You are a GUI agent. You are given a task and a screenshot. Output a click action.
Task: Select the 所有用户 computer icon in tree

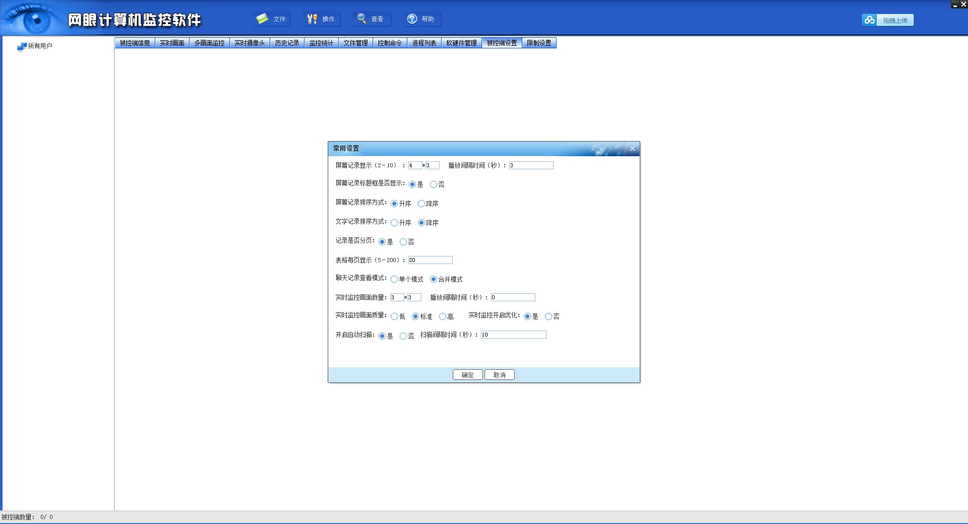22,47
